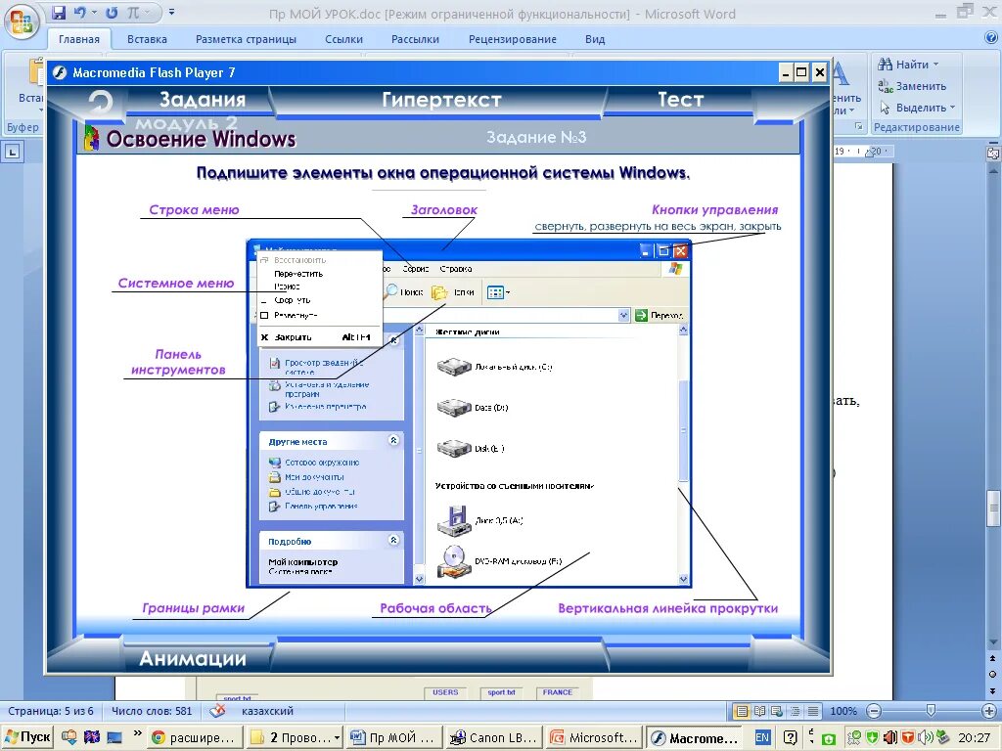Open the Вид ribbon tab
Image resolution: width=1002 pixels, height=751 pixels.
(x=595, y=39)
